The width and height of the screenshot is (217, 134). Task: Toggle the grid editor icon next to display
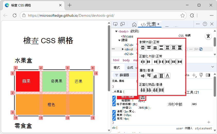[143, 98]
